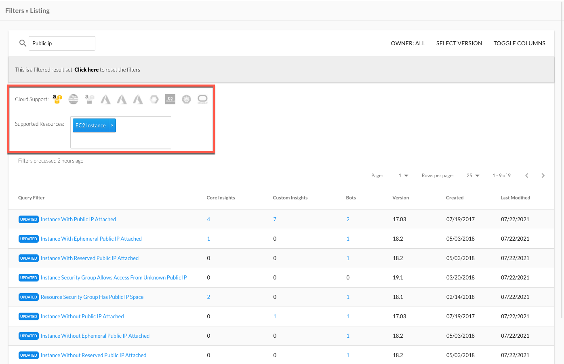Image resolution: width=564 pixels, height=364 pixels.
Task: Sort by Created column header
Action: click(455, 198)
